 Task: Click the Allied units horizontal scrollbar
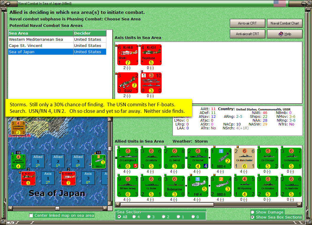point(209,204)
